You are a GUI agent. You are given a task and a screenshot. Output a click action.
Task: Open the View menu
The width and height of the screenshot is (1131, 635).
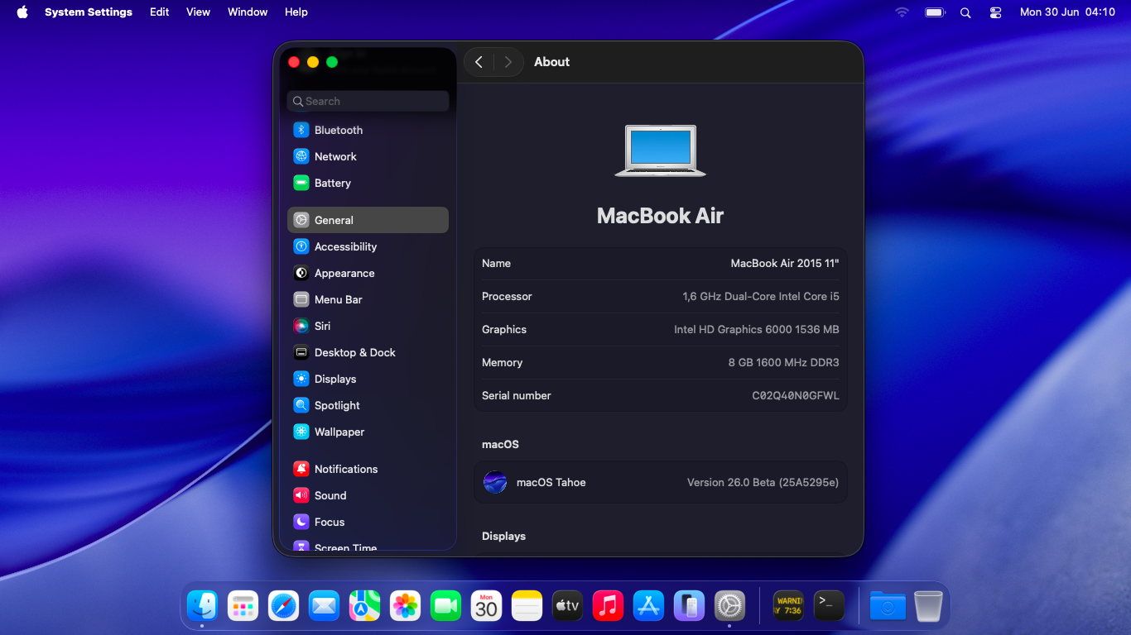click(198, 12)
